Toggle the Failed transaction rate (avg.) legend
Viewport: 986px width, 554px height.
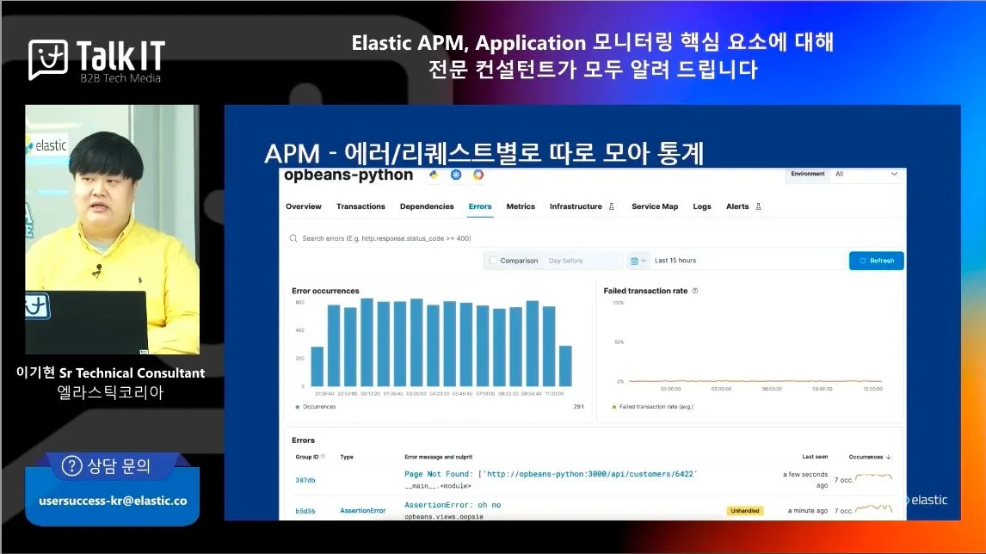653,407
